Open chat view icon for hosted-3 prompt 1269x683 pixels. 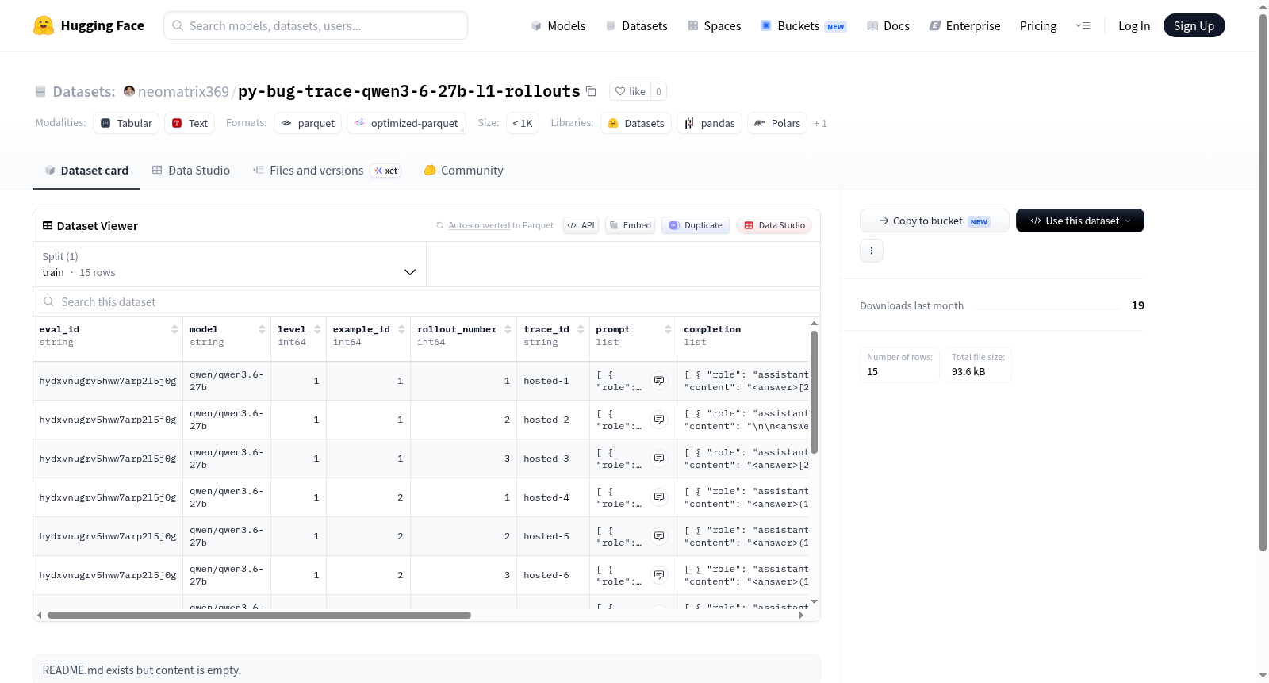[x=659, y=459]
